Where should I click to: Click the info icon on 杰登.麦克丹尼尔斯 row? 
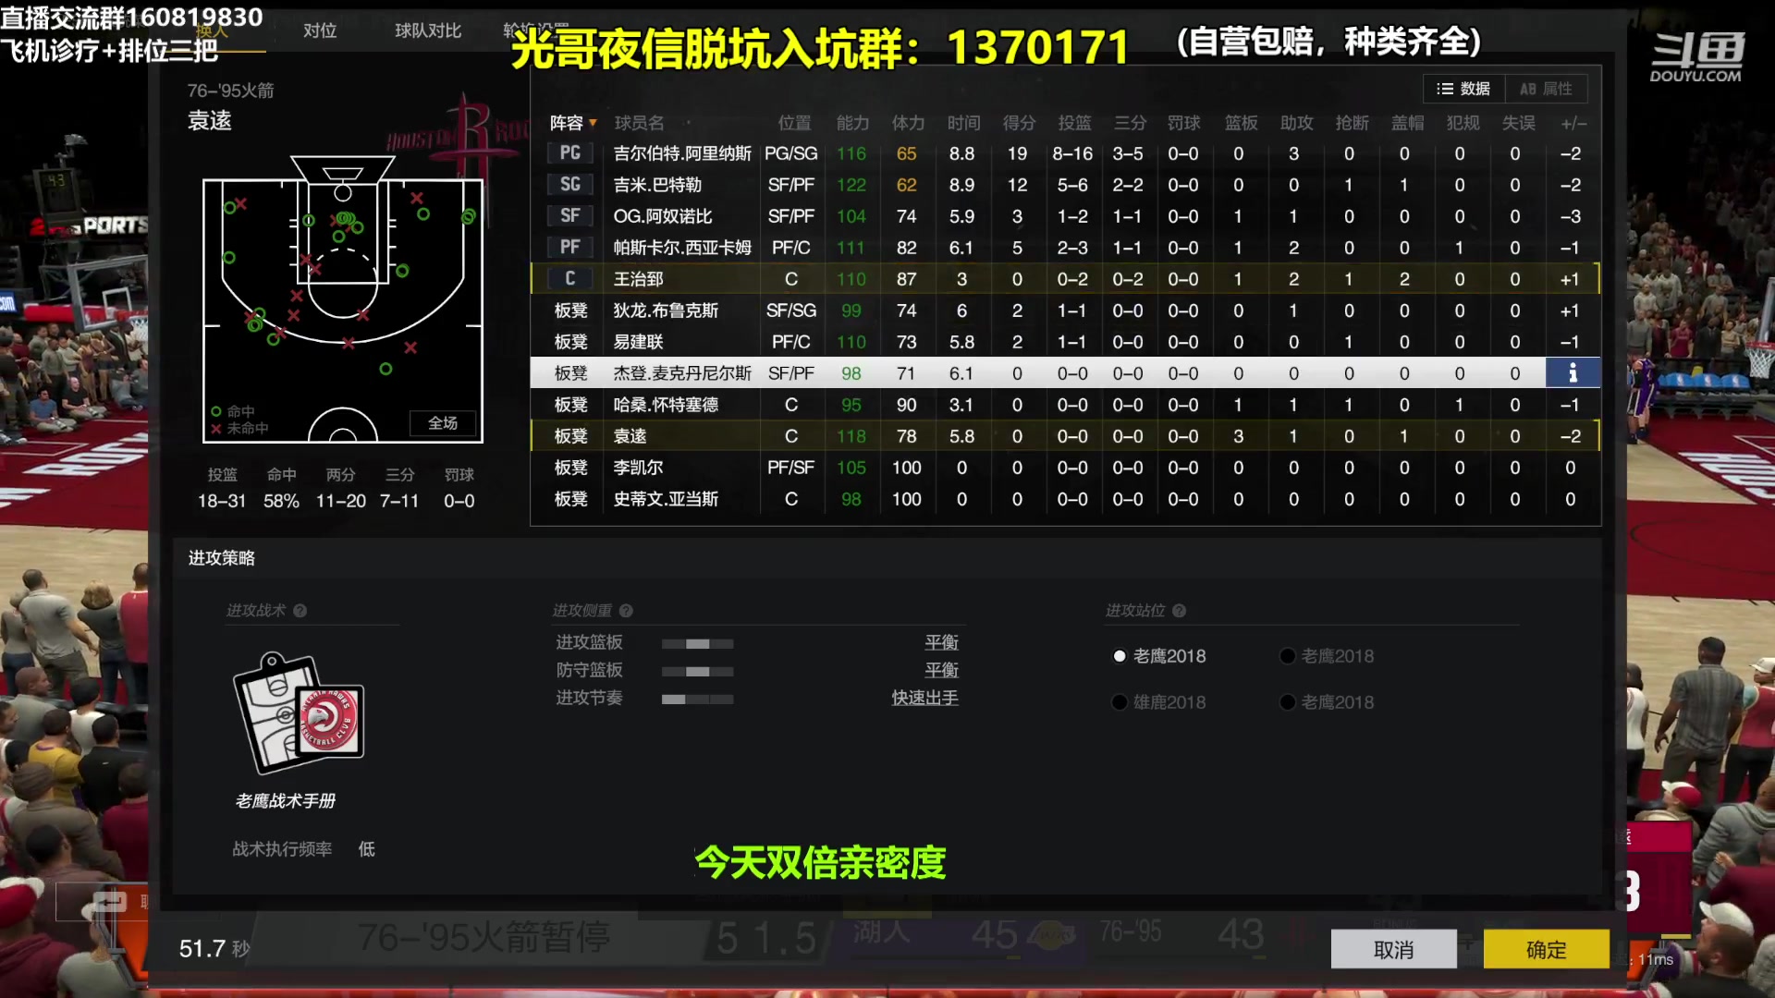pos(1572,372)
